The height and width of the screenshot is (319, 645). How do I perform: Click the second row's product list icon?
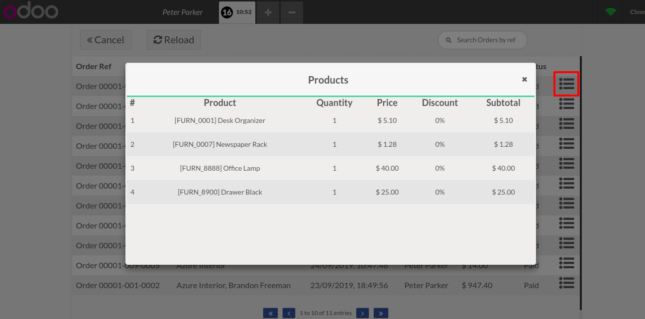[566, 104]
